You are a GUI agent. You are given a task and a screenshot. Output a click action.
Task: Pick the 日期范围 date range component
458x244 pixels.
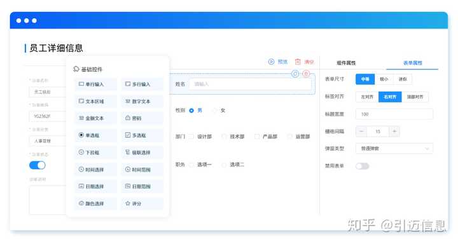[142, 186]
